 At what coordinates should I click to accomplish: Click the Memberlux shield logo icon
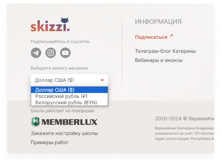pyautogui.click(x=35, y=122)
